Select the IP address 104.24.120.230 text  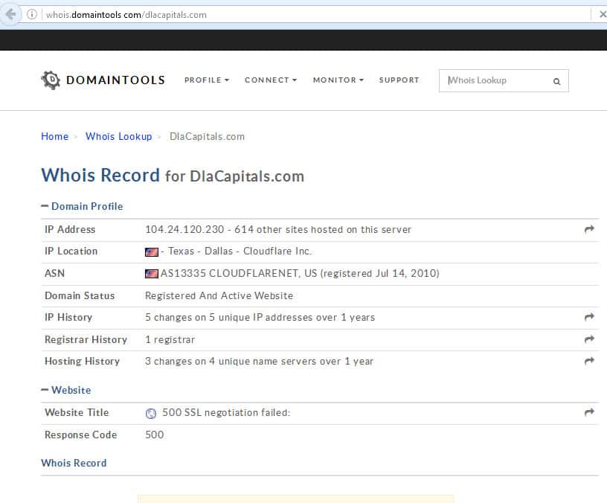pos(184,229)
